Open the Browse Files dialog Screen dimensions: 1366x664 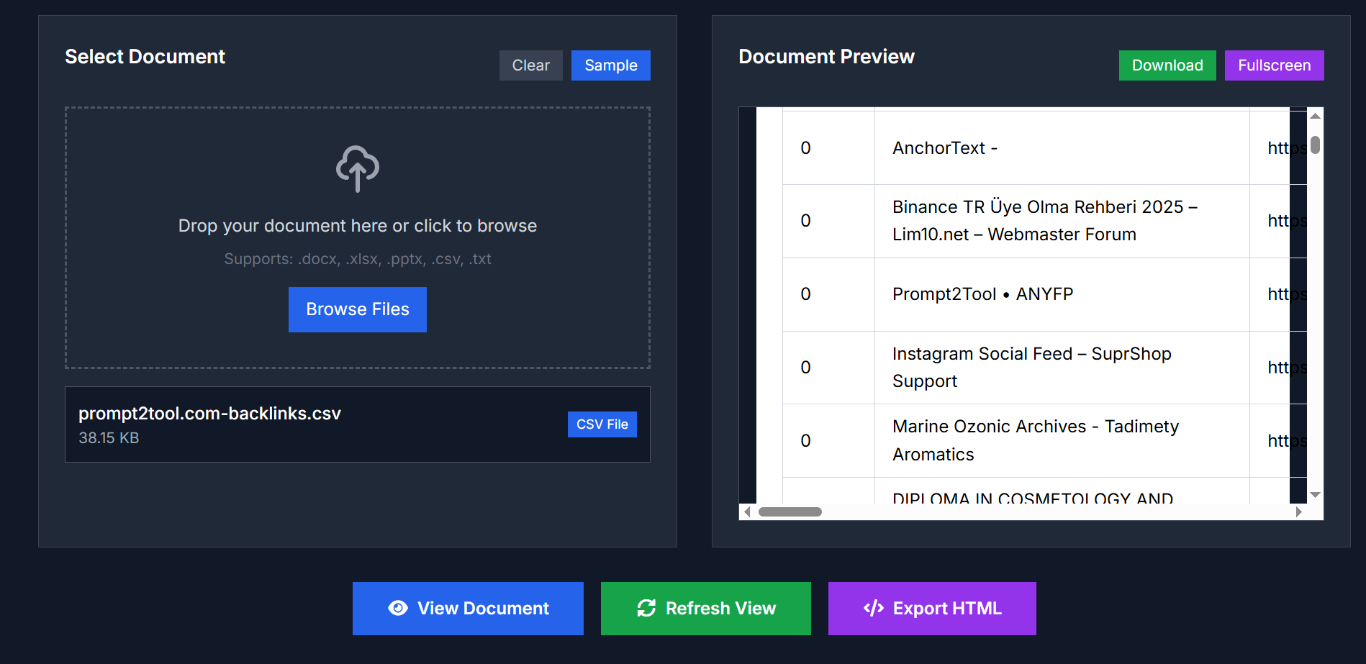(x=358, y=309)
